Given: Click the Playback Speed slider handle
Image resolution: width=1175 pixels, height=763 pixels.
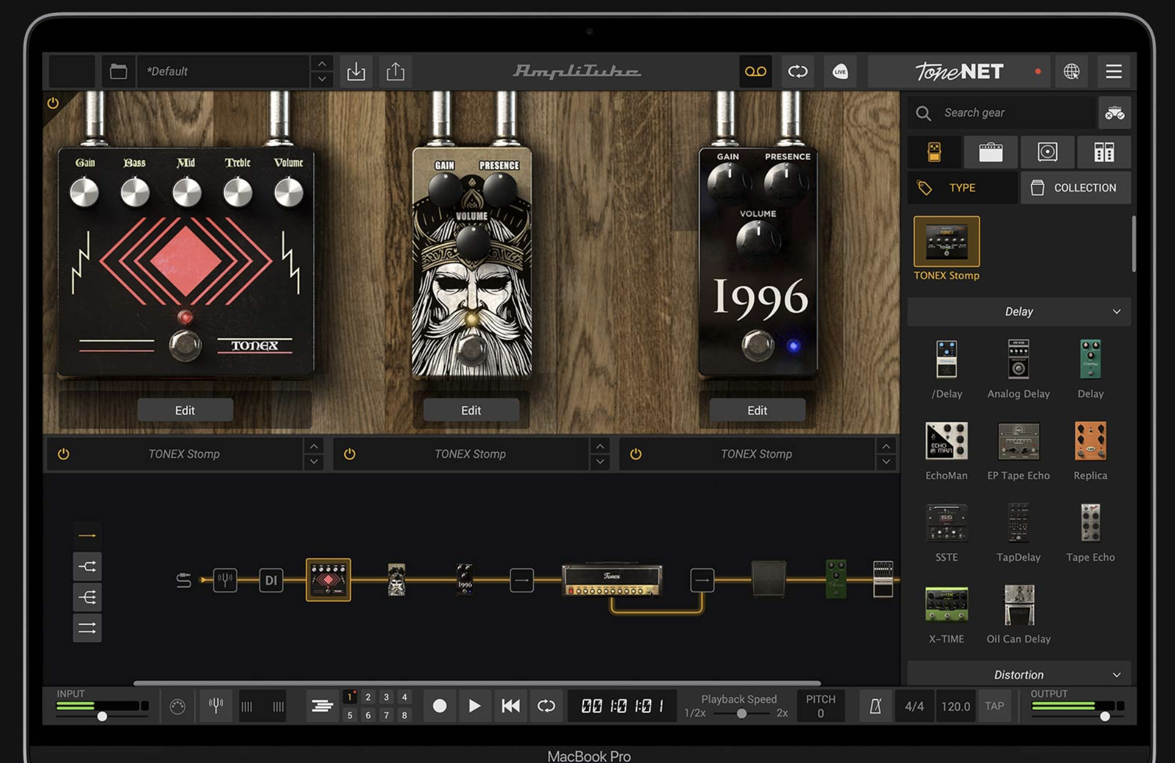Looking at the screenshot, I should pos(742,713).
